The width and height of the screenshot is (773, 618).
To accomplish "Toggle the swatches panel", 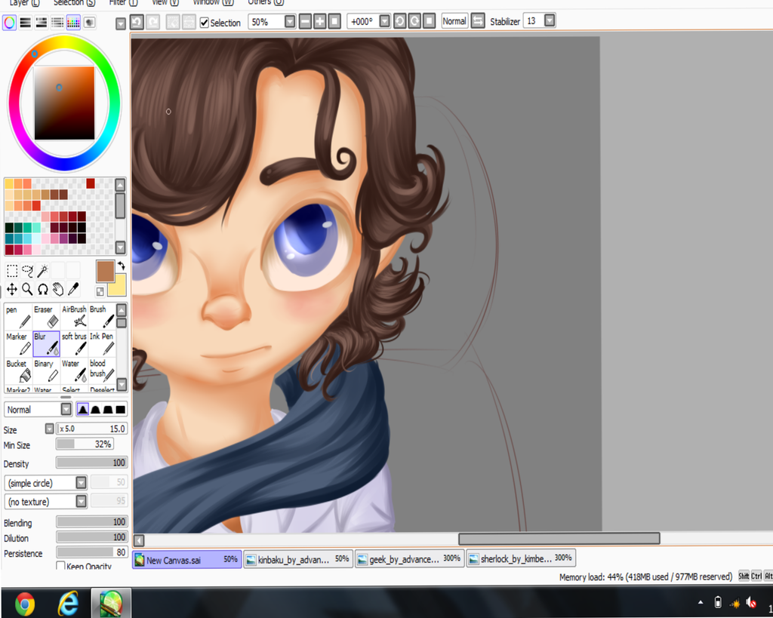I will (73, 22).
